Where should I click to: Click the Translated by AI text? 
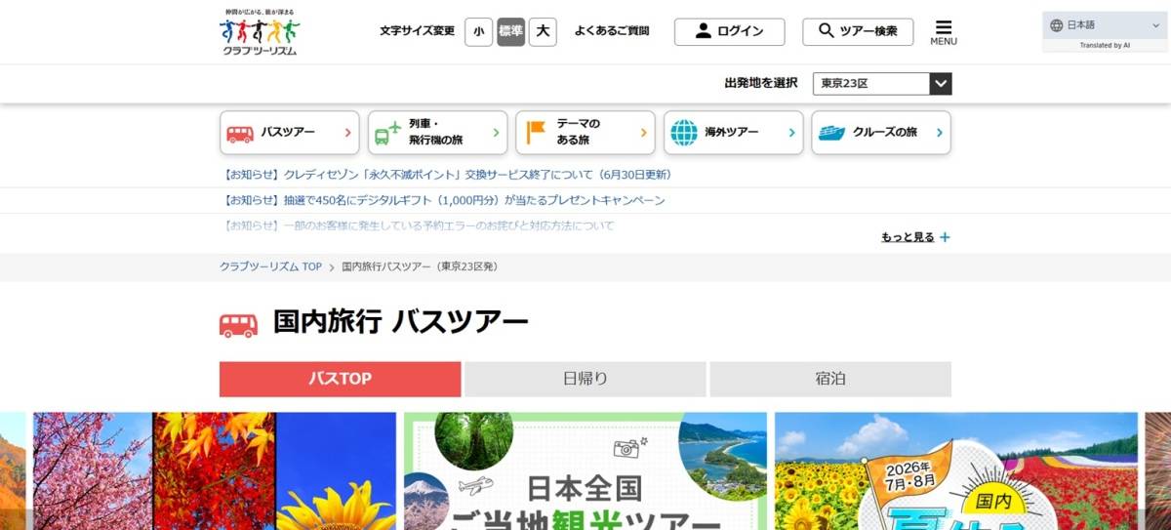(1105, 46)
